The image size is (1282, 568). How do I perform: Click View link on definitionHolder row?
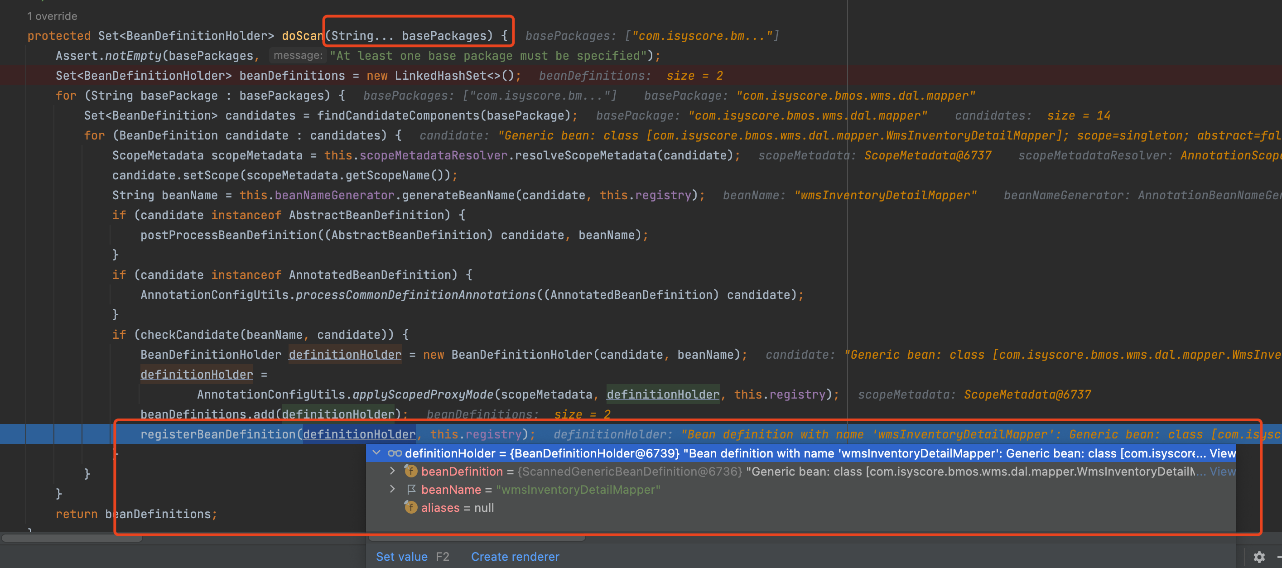(x=1222, y=453)
